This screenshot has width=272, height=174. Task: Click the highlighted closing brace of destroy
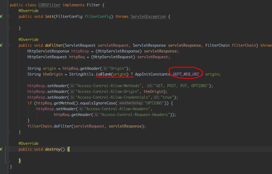coord(20,161)
